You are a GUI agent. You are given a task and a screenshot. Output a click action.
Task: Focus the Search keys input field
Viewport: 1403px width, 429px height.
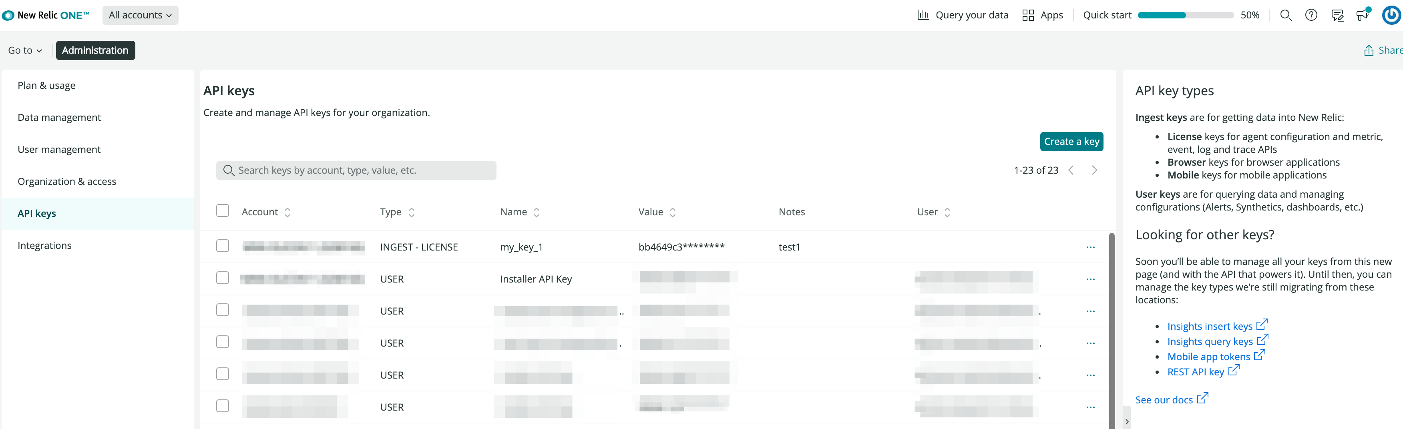coord(356,170)
